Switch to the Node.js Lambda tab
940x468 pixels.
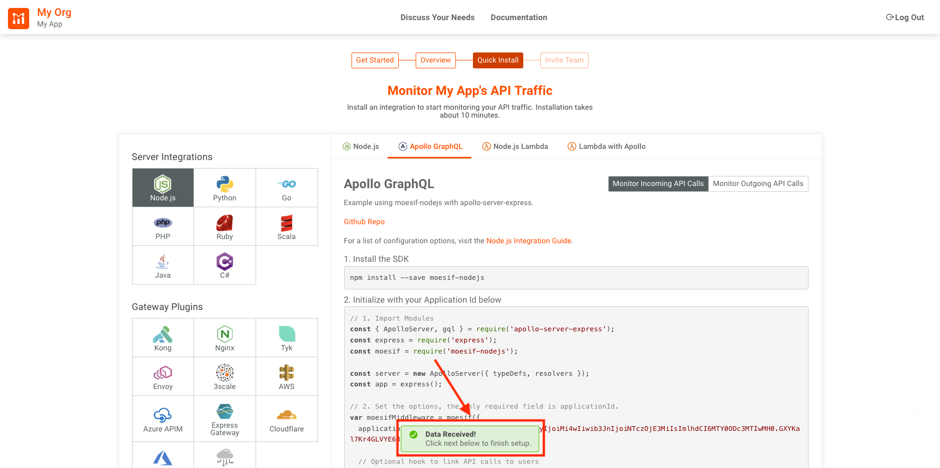(515, 147)
